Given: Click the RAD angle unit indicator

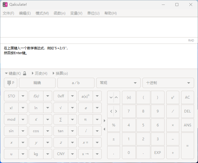Looking at the screenshot, I should click(191, 40).
